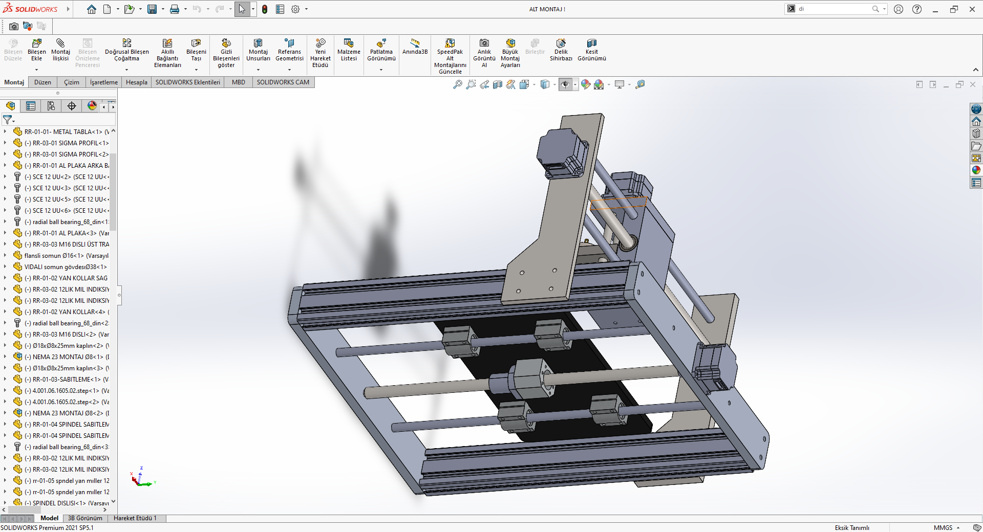Click the Bileşen Ekle (Insert Component) icon

(36, 50)
